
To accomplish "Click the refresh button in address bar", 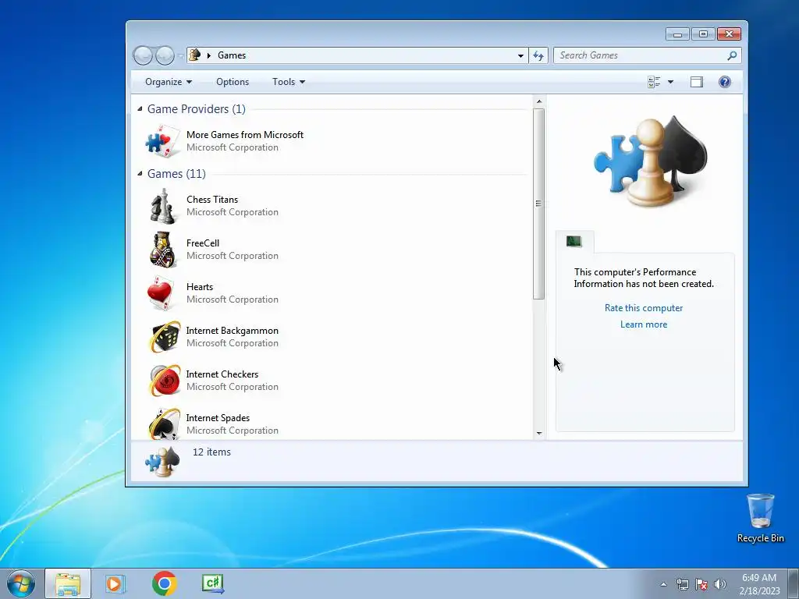I will (x=538, y=55).
